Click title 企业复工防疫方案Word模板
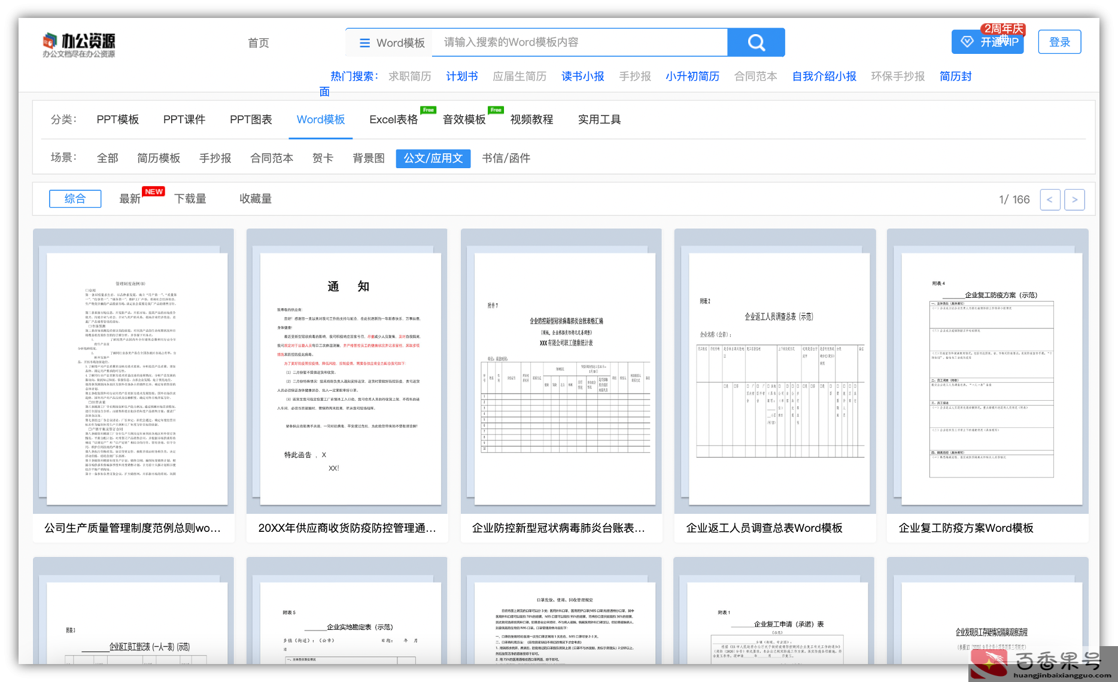 (x=966, y=528)
